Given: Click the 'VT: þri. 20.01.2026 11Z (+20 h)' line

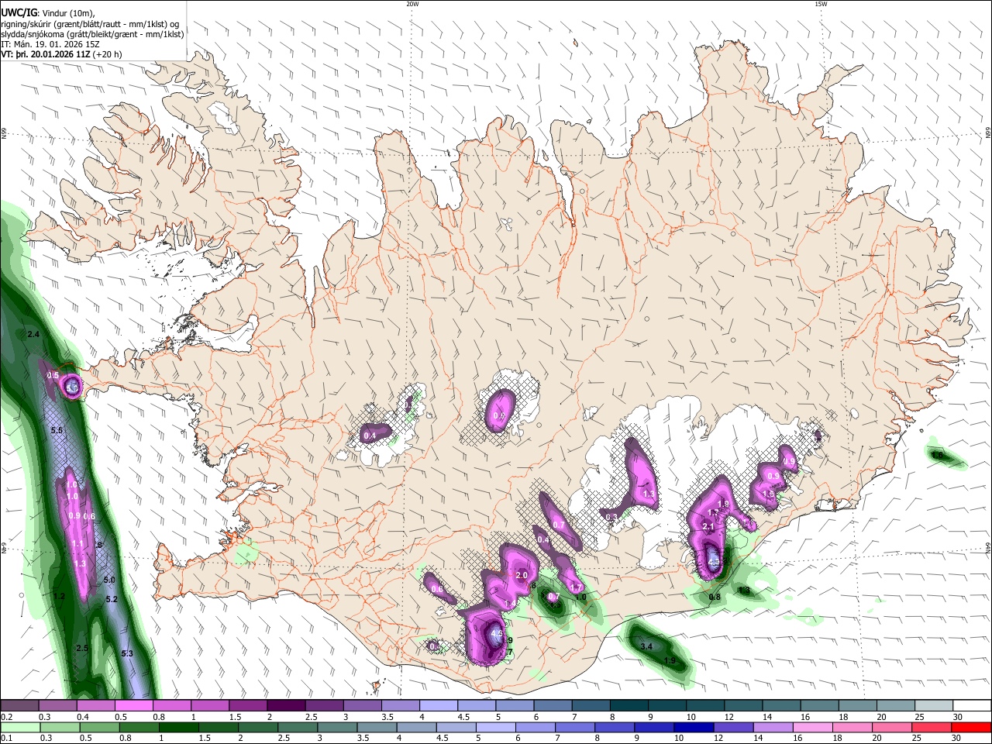Looking at the screenshot, I should (x=61, y=55).
